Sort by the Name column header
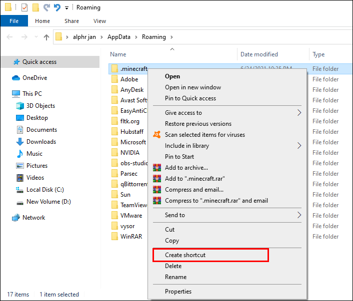The image size is (353, 301). [x=118, y=54]
